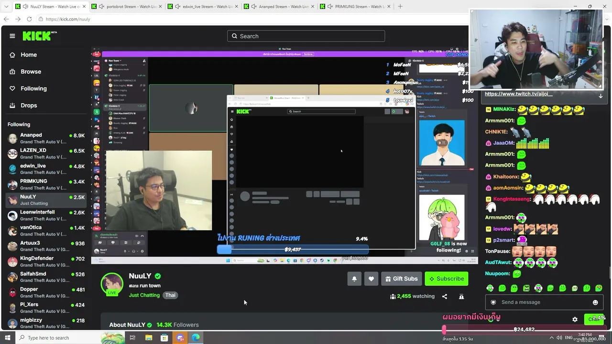The height and width of the screenshot is (344, 612).
Task: Switch to the edwin_live Stream tab
Action: (203, 7)
